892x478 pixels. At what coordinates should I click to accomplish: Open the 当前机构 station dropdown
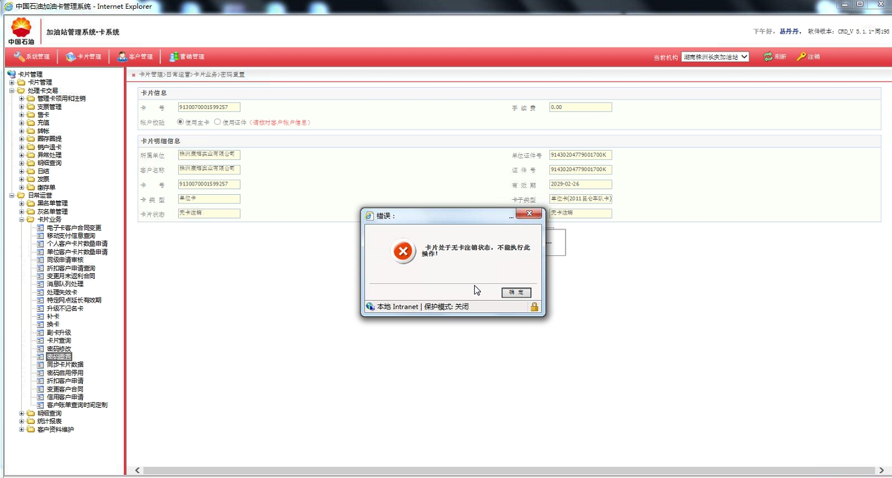point(715,57)
